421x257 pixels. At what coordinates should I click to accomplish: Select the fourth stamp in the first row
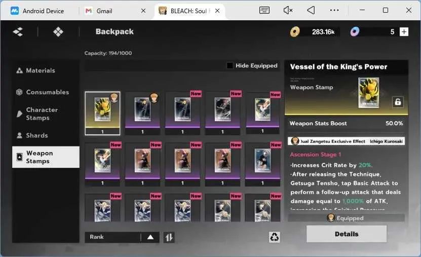point(222,113)
